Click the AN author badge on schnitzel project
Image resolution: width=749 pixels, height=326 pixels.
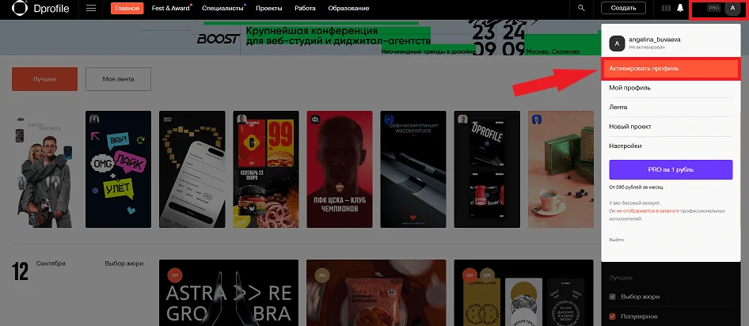point(322,275)
